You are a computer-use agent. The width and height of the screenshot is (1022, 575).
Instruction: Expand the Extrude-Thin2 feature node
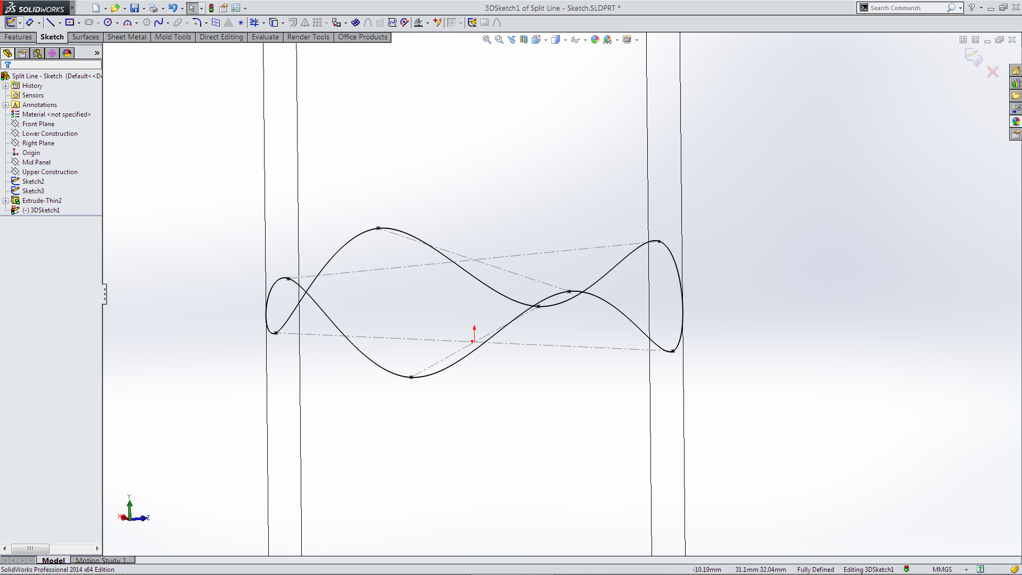coord(6,201)
